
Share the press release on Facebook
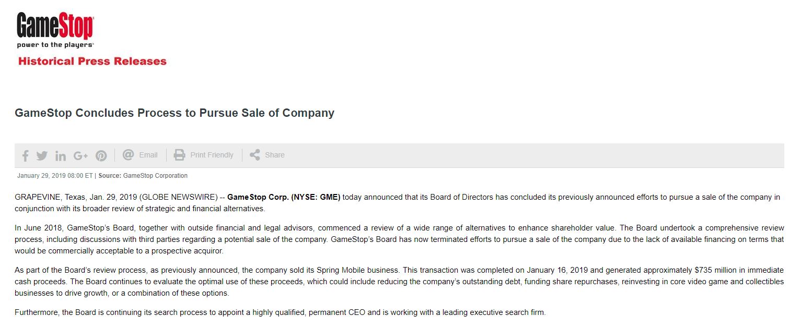tap(25, 156)
